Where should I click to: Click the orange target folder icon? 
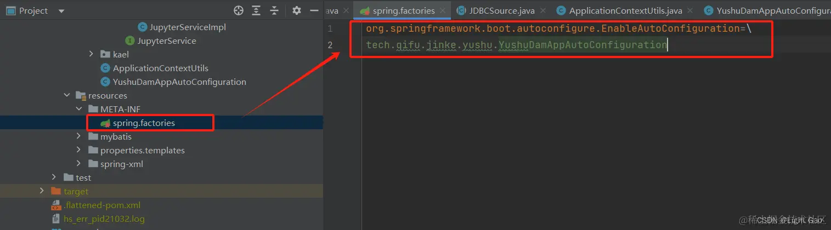coord(55,191)
